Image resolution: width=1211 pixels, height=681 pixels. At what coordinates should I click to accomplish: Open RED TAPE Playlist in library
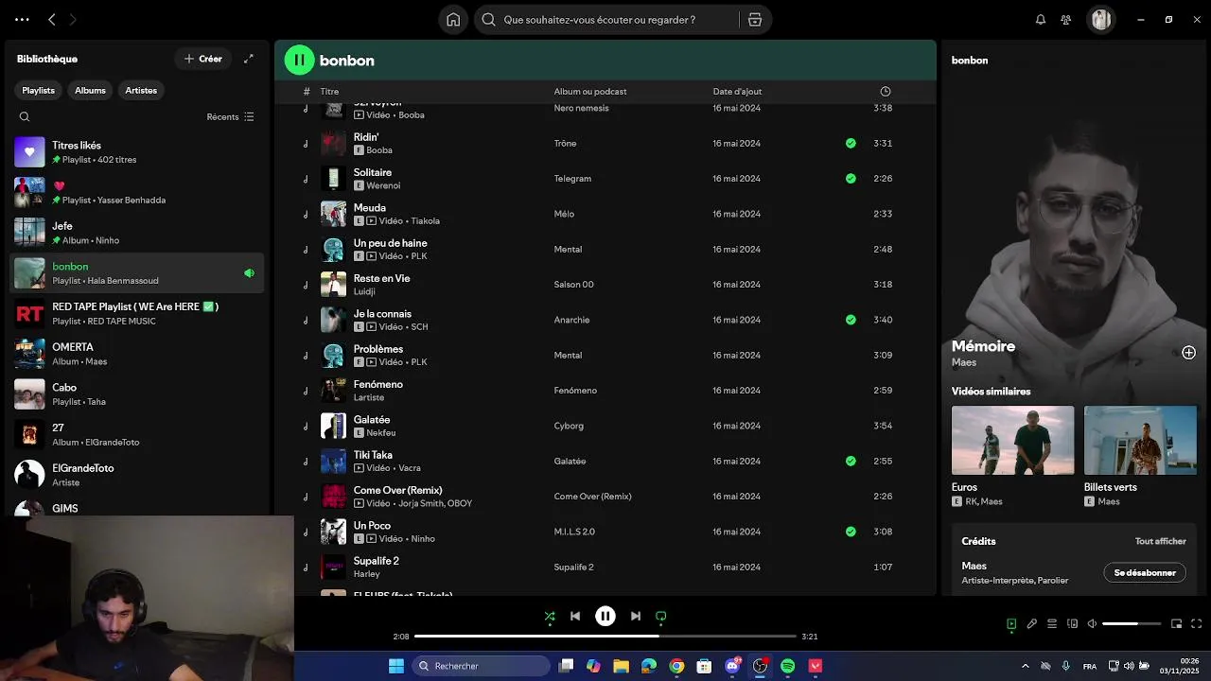137,314
